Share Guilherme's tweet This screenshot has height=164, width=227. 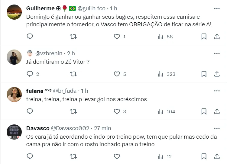(217, 37)
